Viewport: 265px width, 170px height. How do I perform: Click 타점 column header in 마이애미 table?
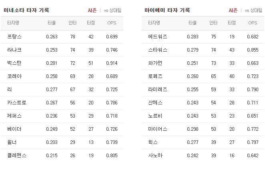click(x=232, y=23)
